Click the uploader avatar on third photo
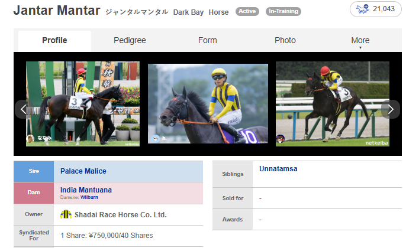Image resolution: width=406 pixels, height=248 pixels. 281,139
